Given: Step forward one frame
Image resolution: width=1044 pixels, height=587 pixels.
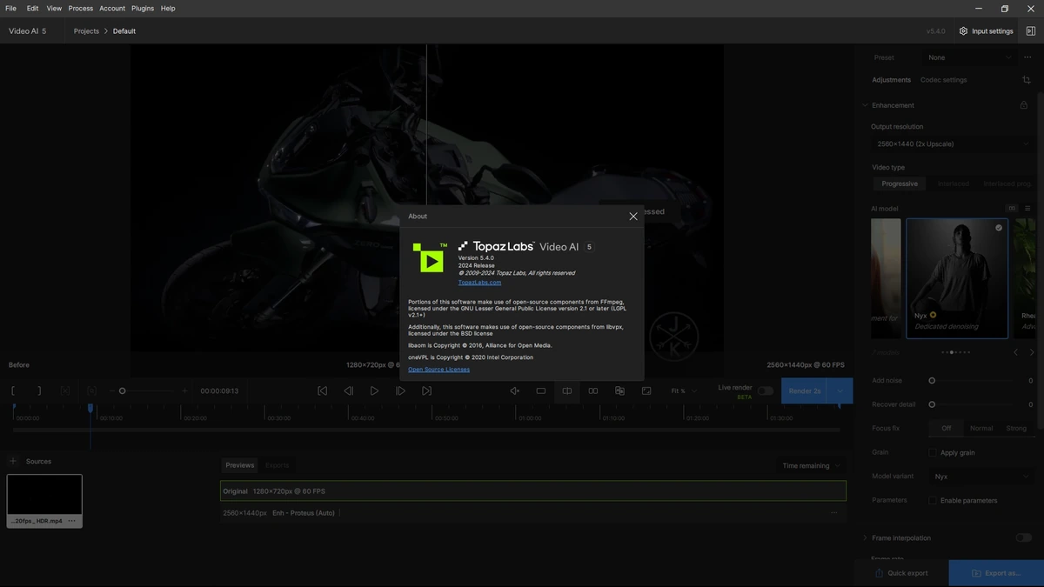Looking at the screenshot, I should click(400, 391).
